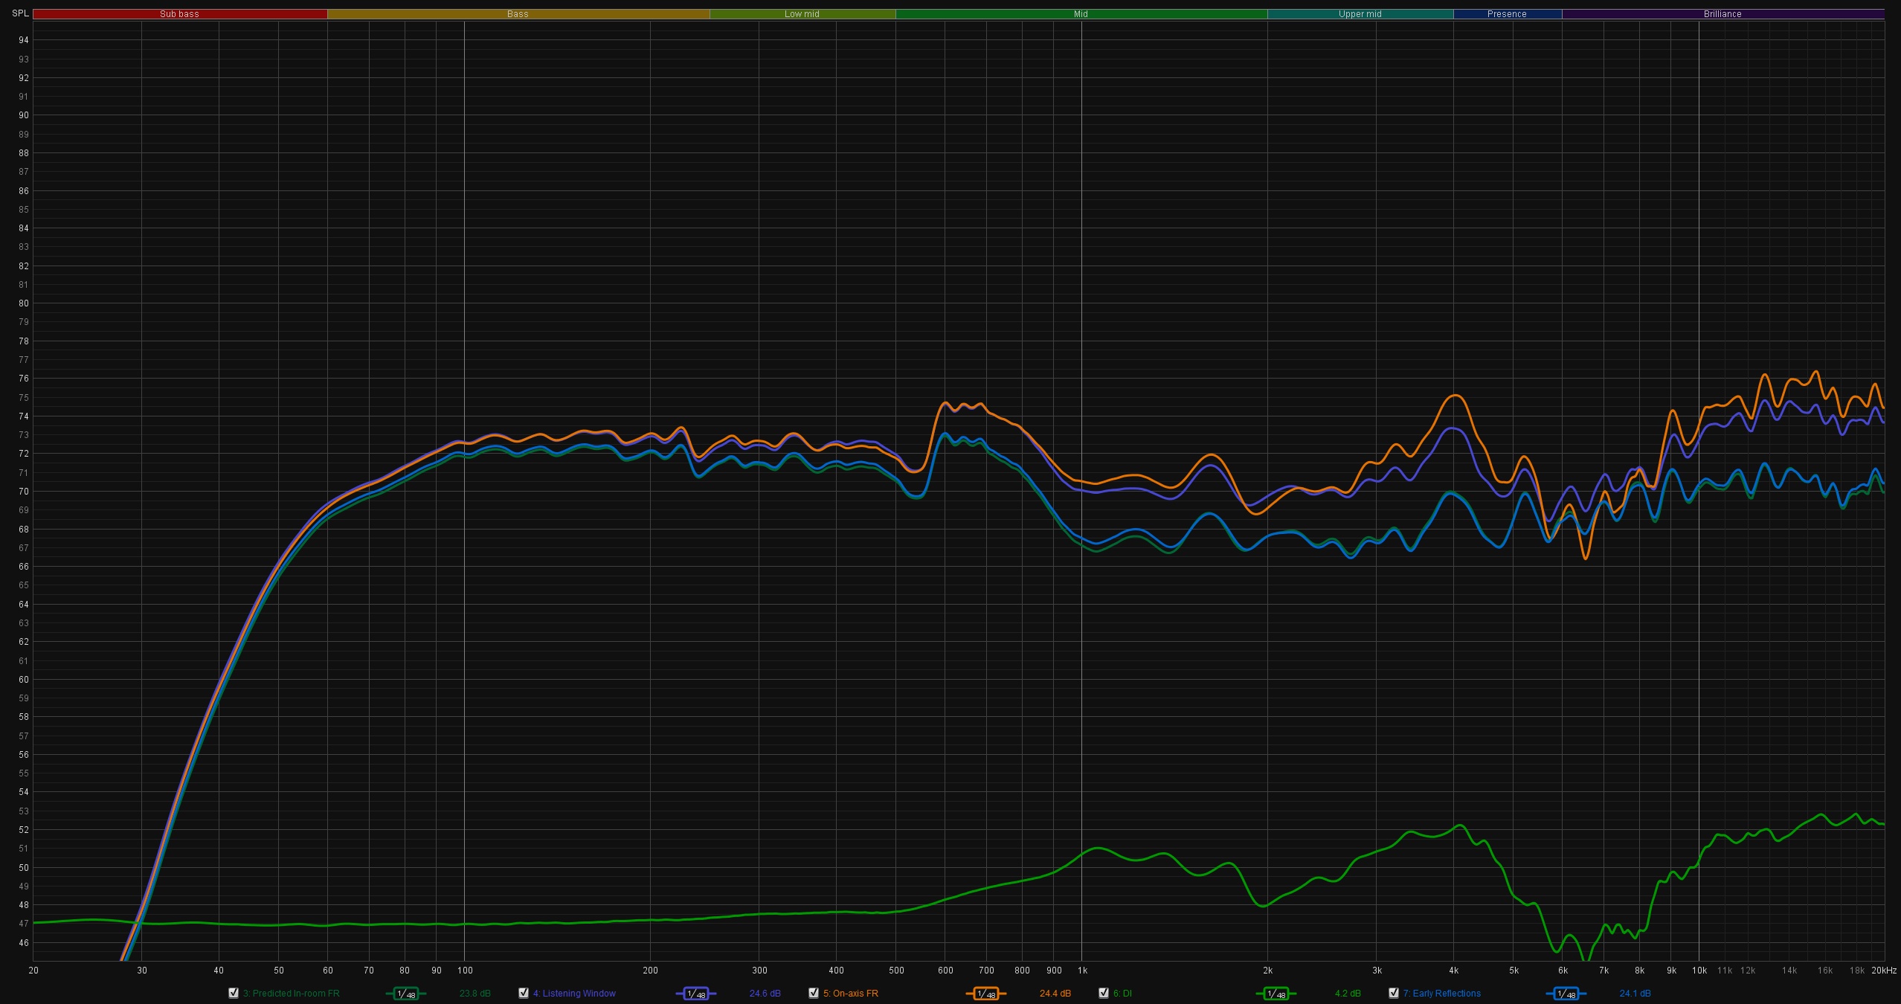Click the 1k label on frequency axis
This screenshot has width=1901, height=1004.
pos(1082,971)
